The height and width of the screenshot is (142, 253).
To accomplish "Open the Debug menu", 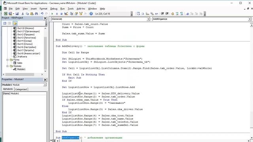I will tap(54, 9).
